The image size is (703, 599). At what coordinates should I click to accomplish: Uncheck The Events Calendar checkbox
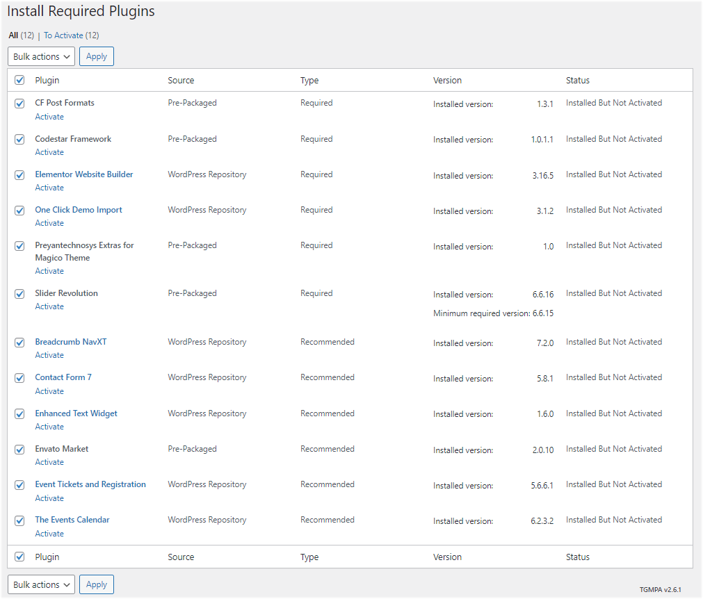(x=19, y=520)
